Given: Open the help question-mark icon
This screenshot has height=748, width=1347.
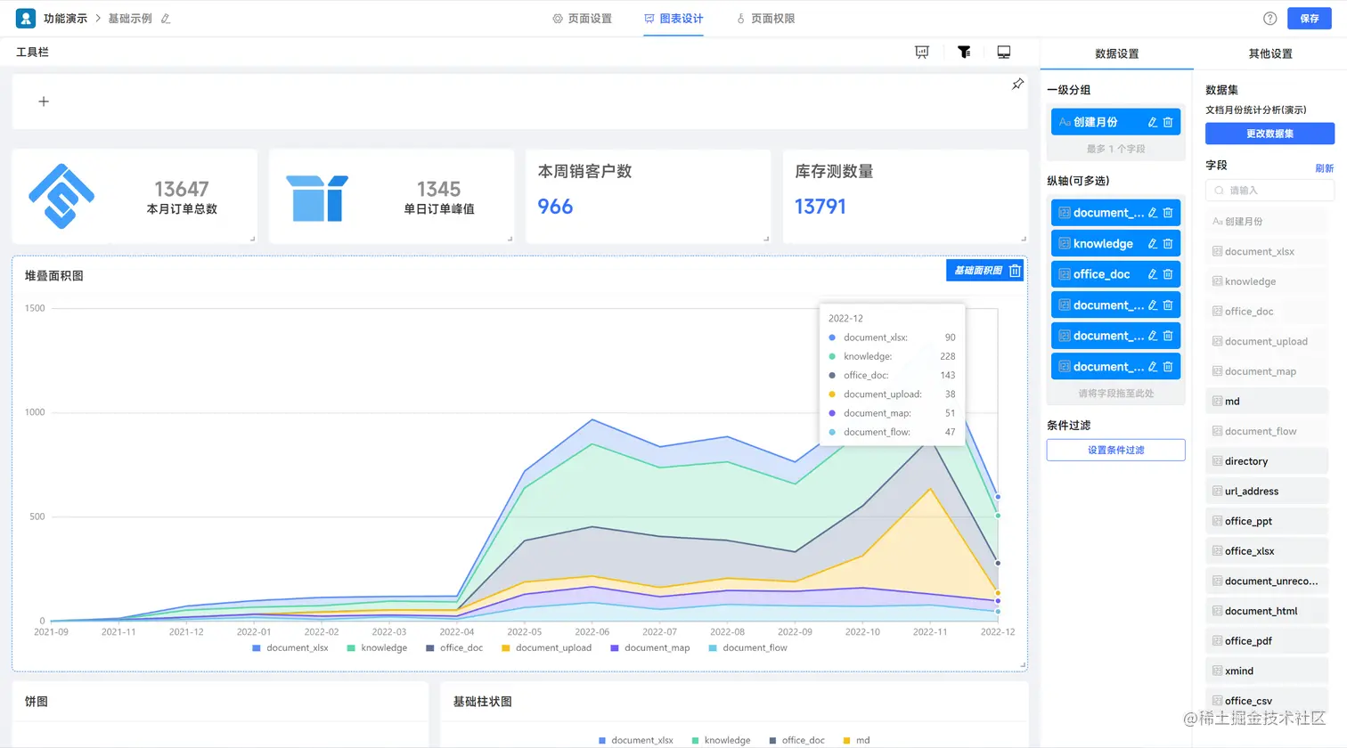Looking at the screenshot, I should click(1270, 19).
